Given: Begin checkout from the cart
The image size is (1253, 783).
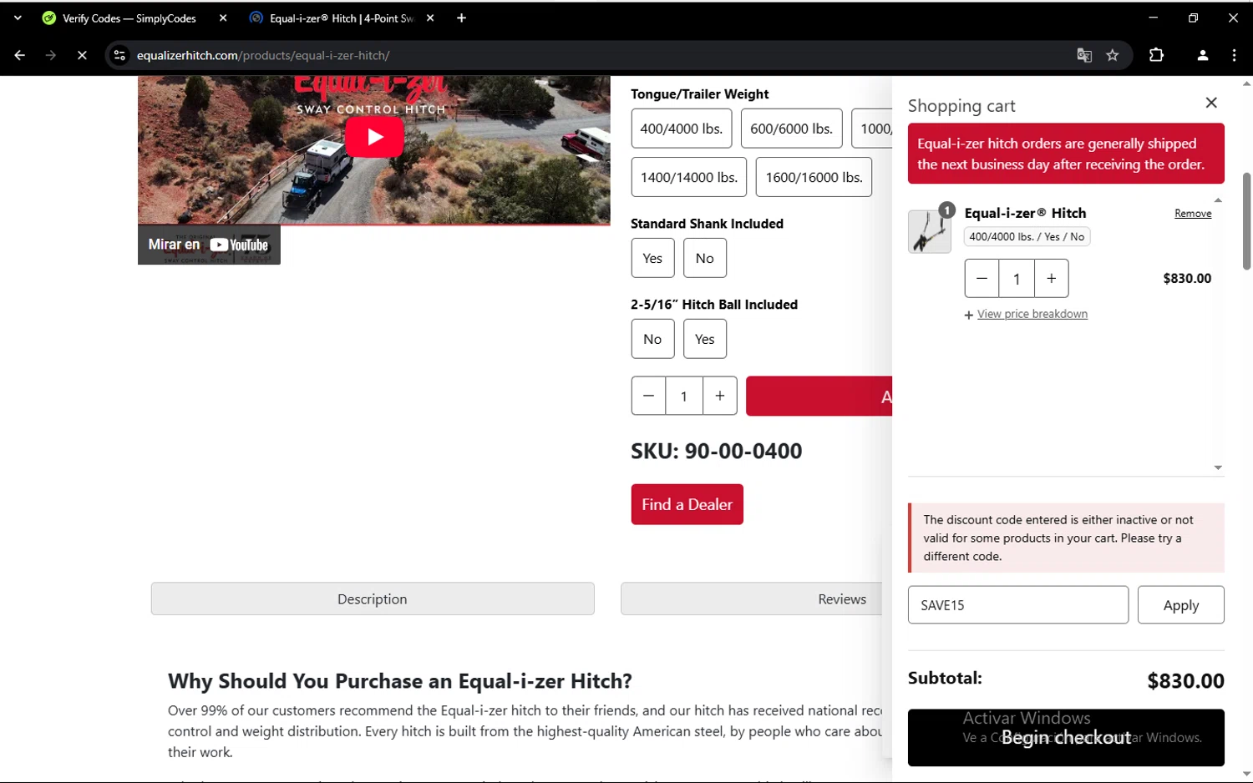Looking at the screenshot, I should click(x=1066, y=737).
